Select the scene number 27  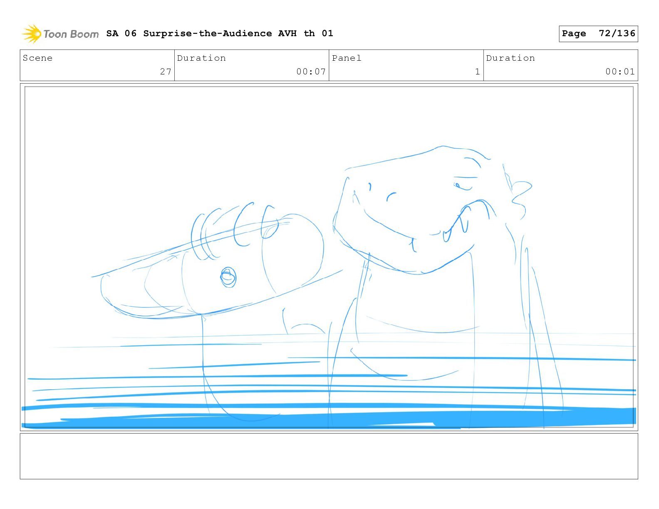coord(166,72)
